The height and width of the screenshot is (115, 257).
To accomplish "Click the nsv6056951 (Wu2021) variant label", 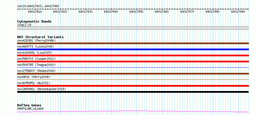I will coord(34,83).
